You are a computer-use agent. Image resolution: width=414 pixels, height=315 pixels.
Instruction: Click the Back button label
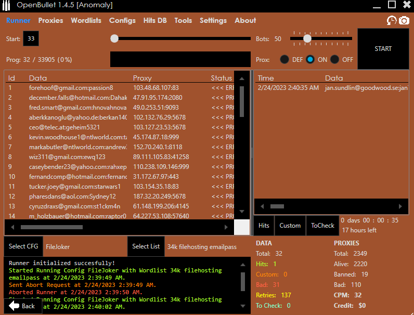tap(28, 306)
